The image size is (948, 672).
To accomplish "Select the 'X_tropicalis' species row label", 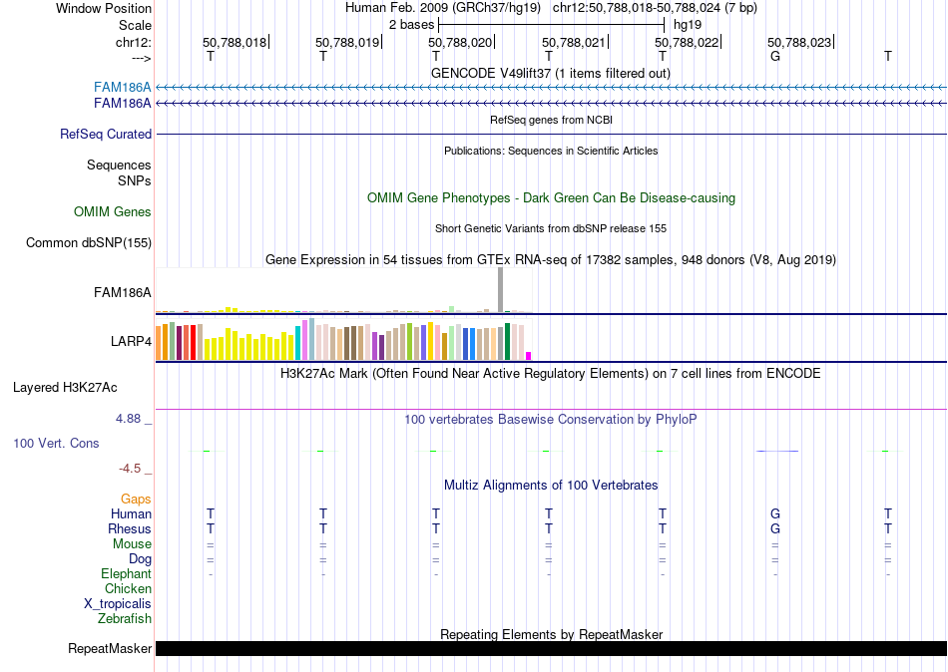I will (118, 604).
